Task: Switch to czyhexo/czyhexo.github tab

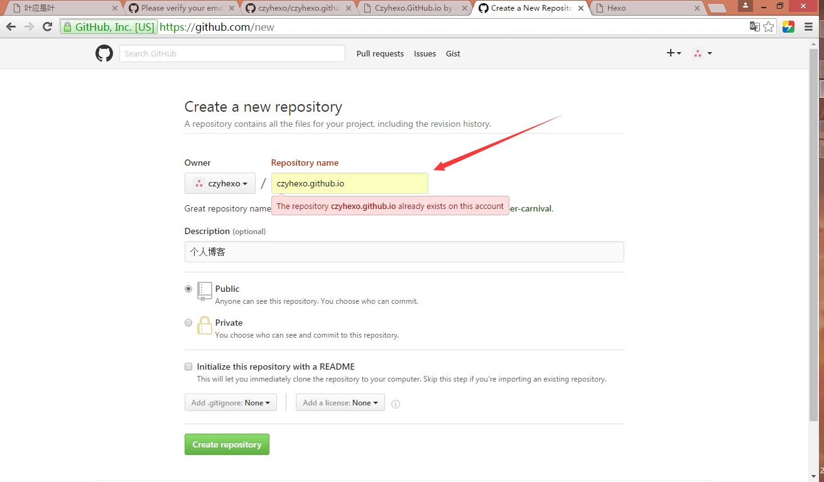Action: [x=298, y=8]
